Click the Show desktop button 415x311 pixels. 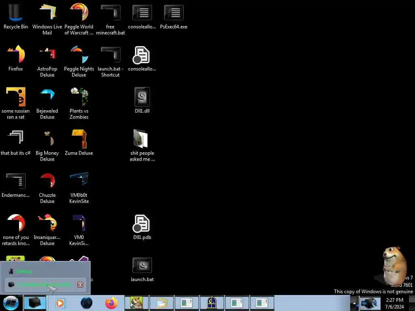(412, 303)
